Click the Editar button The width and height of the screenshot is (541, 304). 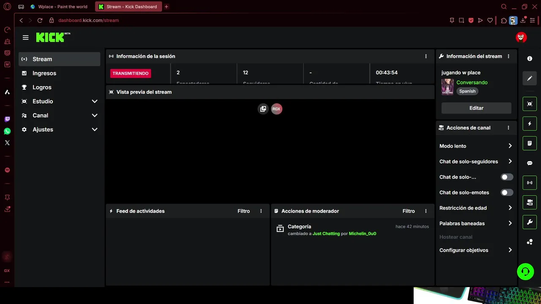pyautogui.click(x=476, y=108)
